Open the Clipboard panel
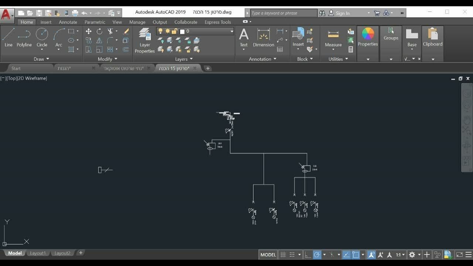Viewport: 473px width, 266px height. coord(433,44)
